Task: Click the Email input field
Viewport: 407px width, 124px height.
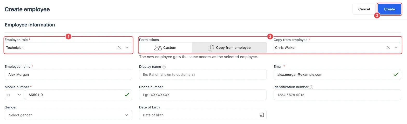Action: [x=337, y=74]
